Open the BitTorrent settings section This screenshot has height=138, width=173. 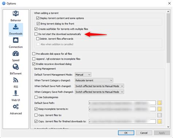pos(16,69)
